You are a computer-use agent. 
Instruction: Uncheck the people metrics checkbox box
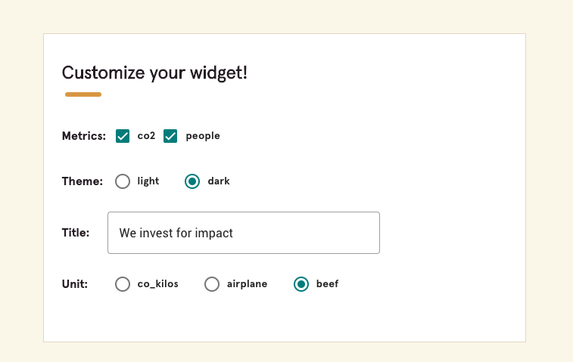coord(170,136)
